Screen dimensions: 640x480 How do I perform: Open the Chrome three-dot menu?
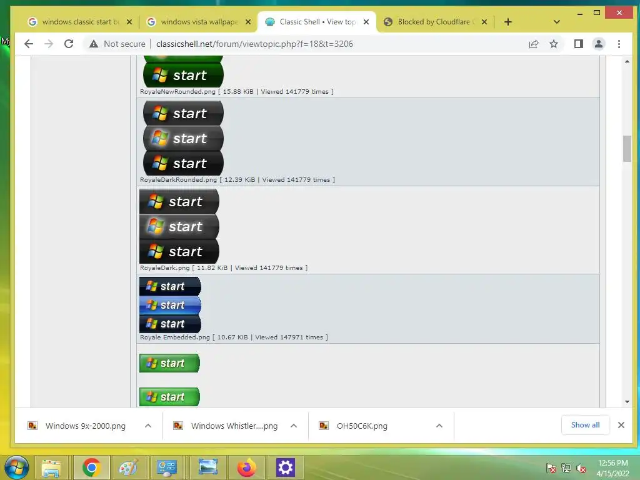point(619,44)
